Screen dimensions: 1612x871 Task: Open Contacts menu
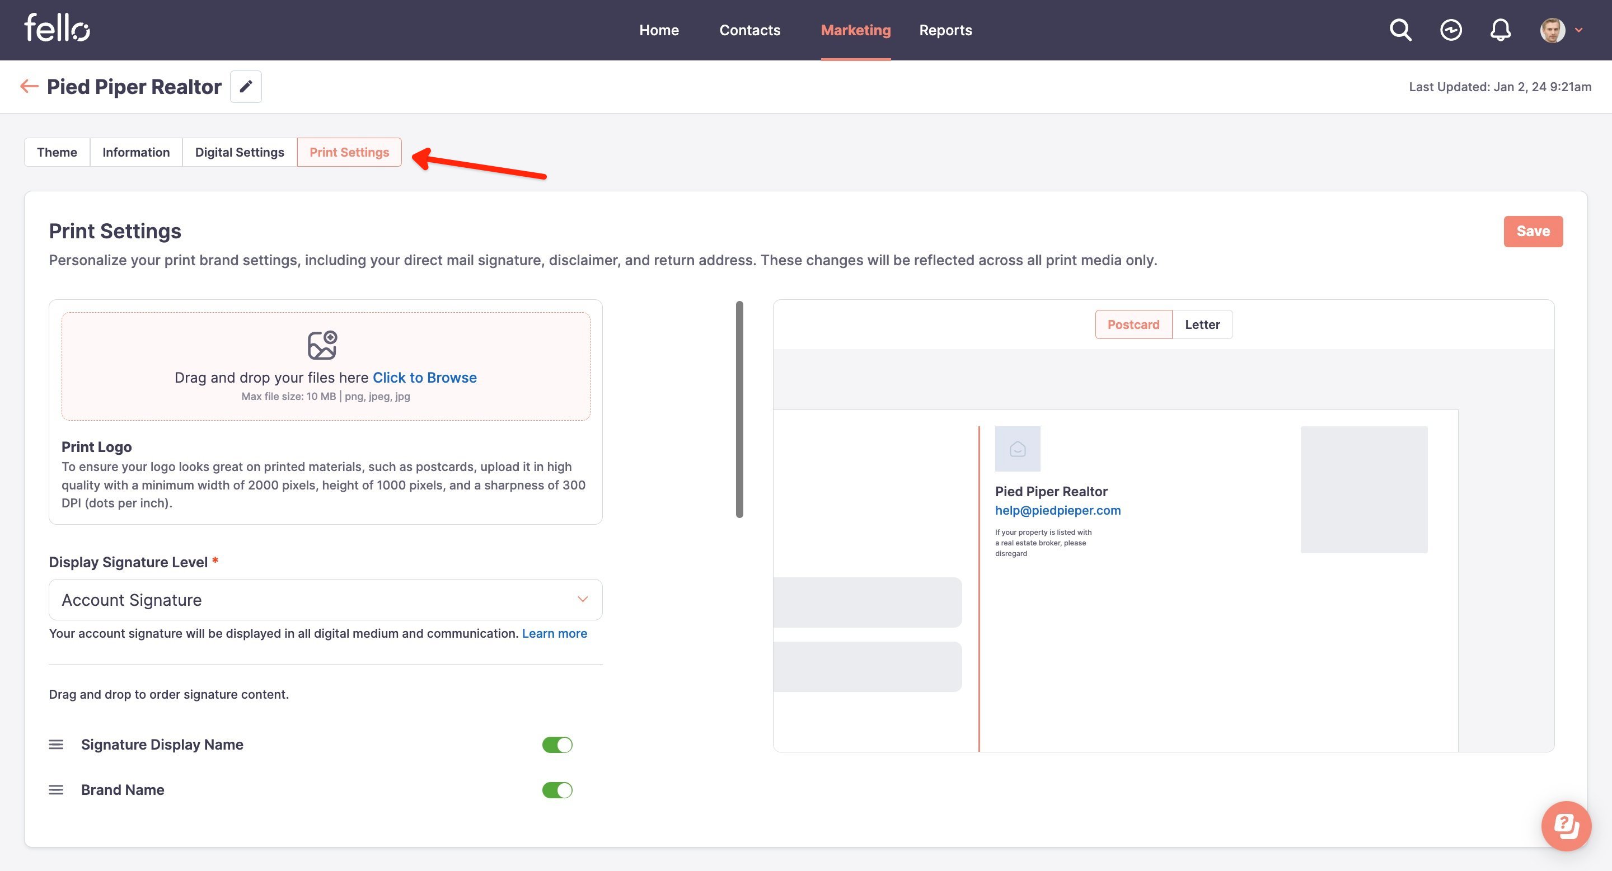(x=749, y=30)
